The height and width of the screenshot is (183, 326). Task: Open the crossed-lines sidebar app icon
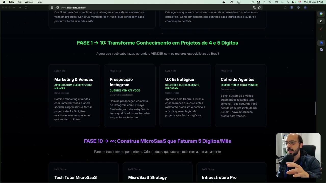(321, 50)
